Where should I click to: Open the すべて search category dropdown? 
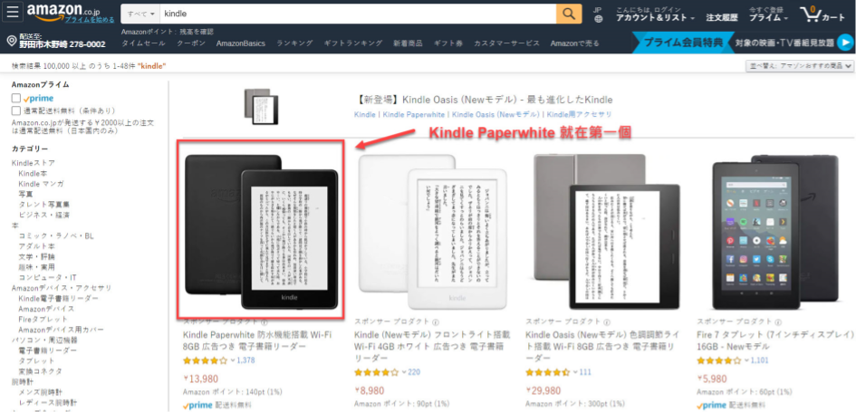[x=140, y=14]
